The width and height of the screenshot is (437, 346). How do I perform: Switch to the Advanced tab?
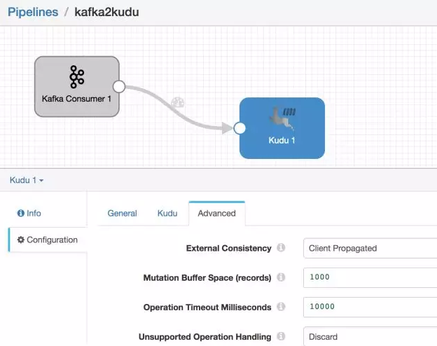click(x=217, y=214)
